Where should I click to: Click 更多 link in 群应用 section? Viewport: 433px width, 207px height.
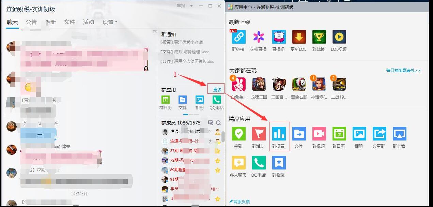click(x=217, y=90)
